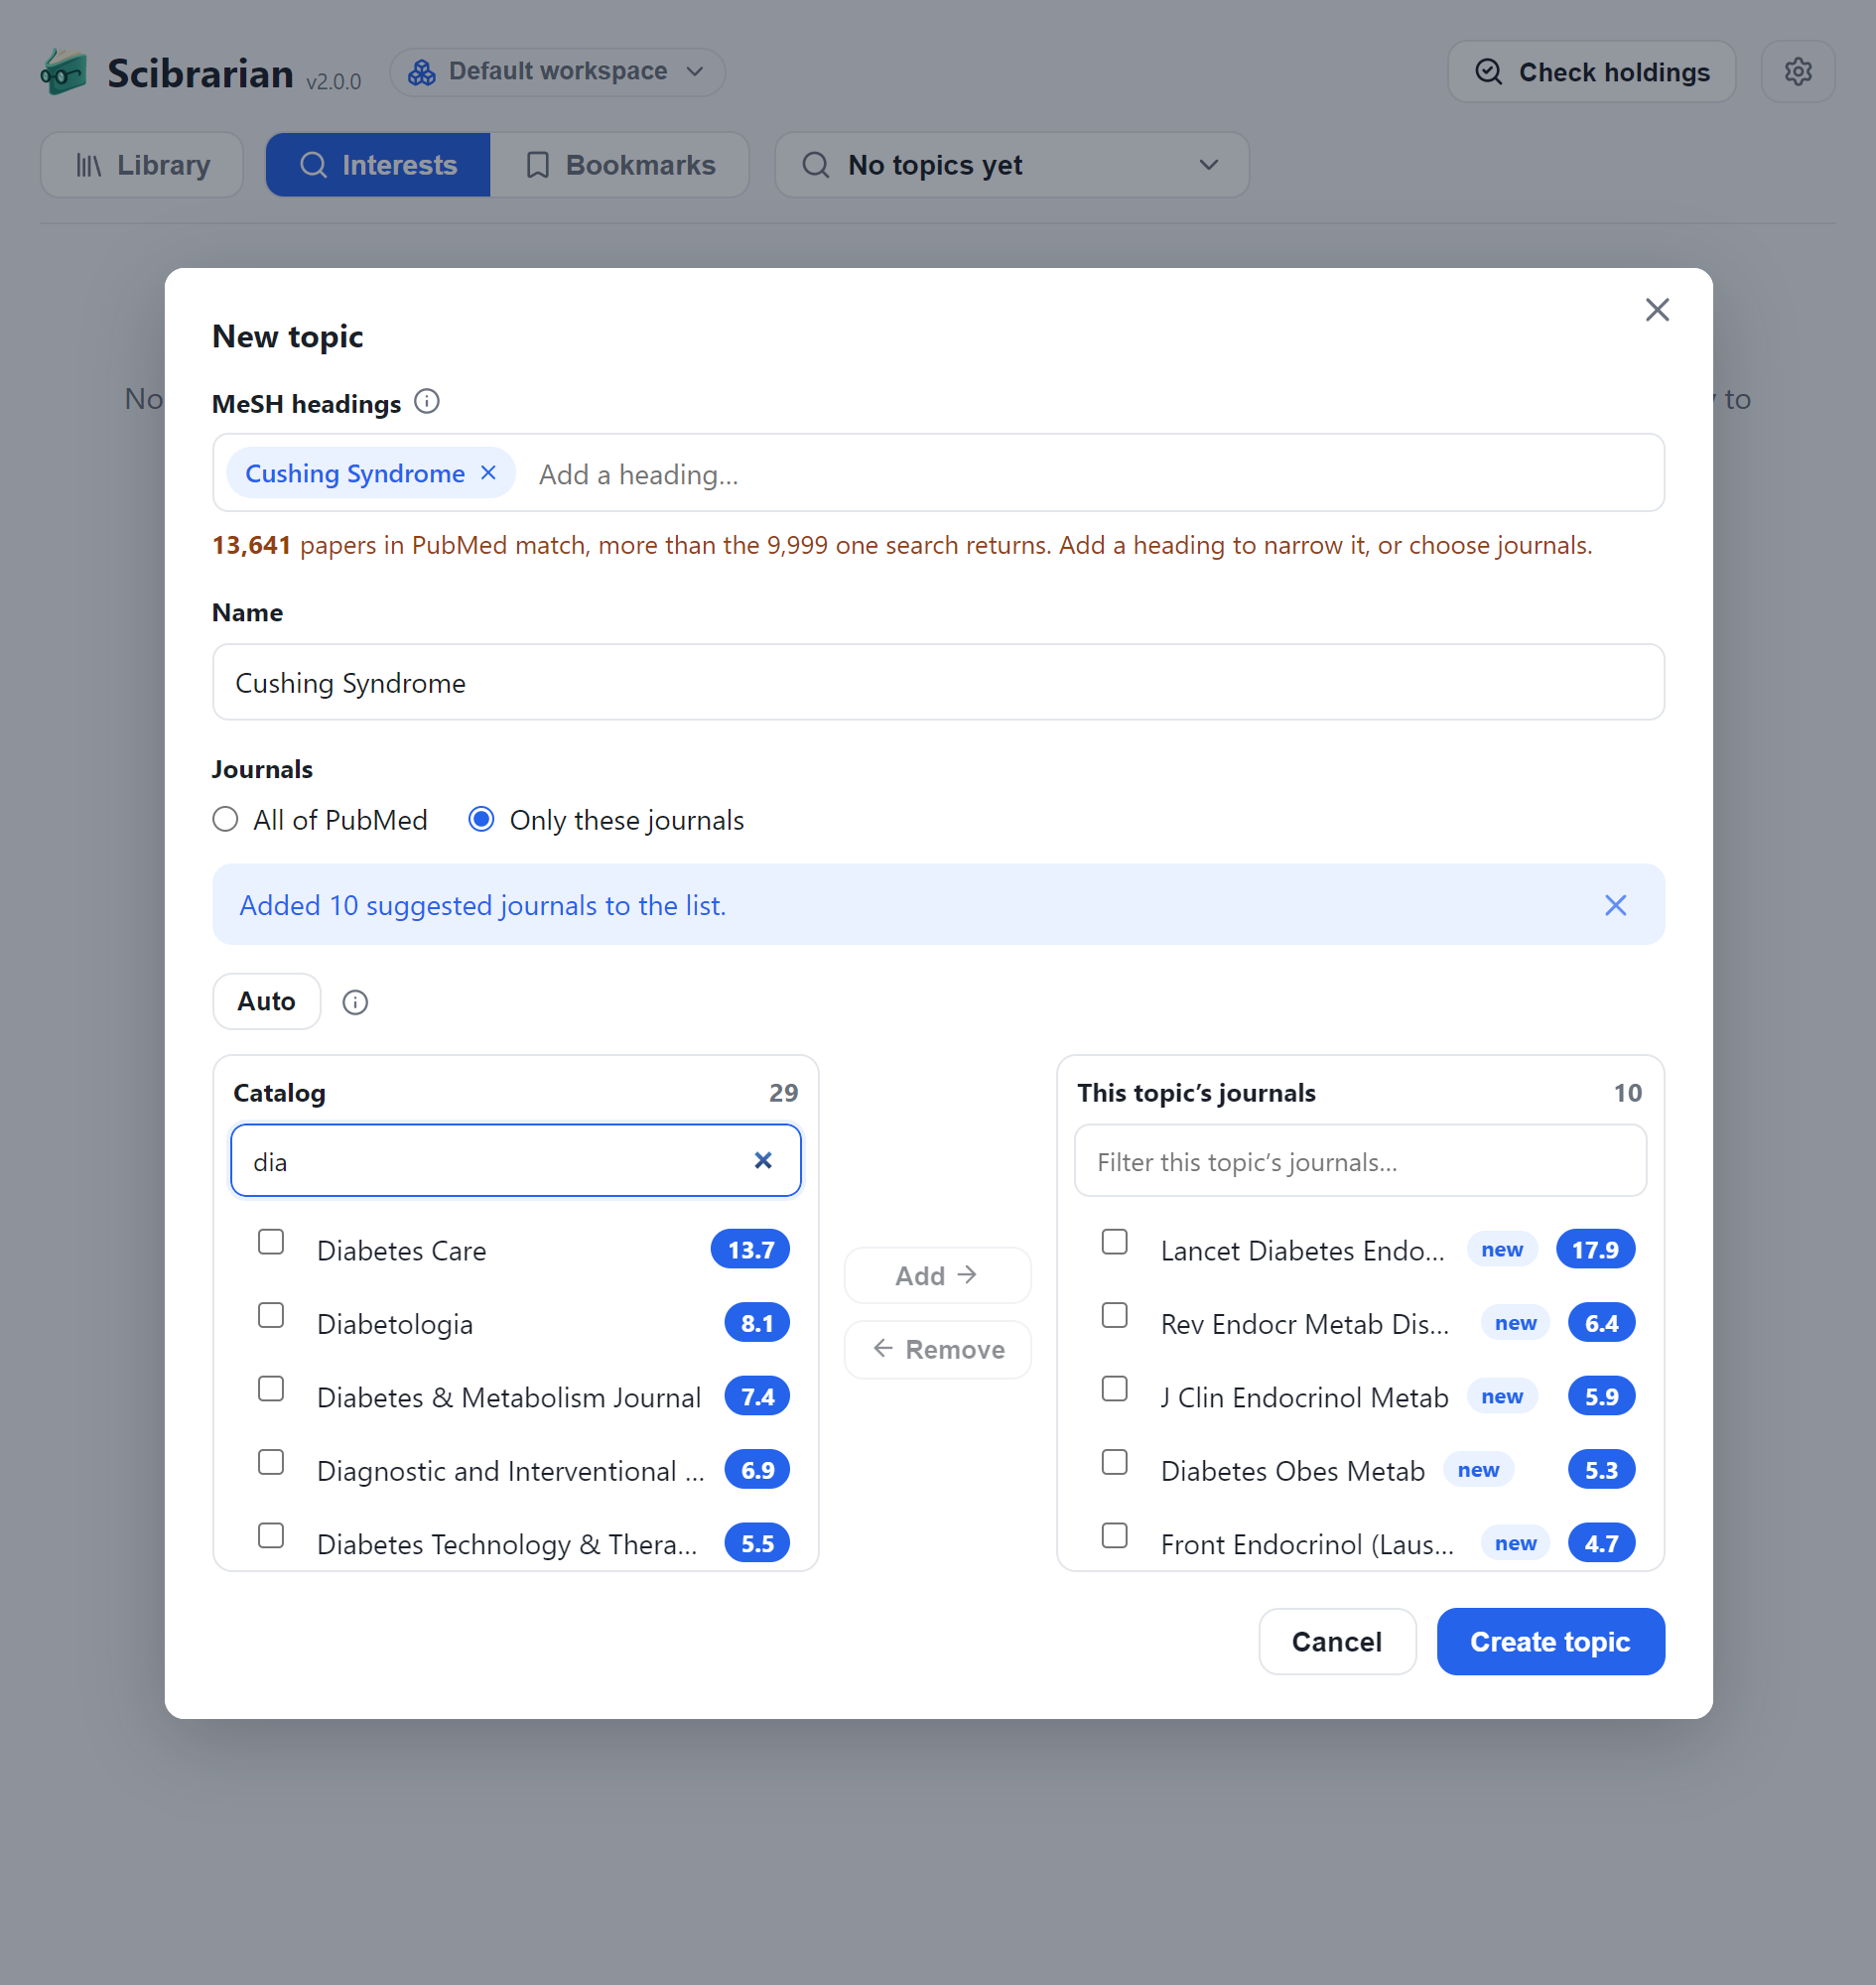Click the 13,641 papers count

point(251,545)
